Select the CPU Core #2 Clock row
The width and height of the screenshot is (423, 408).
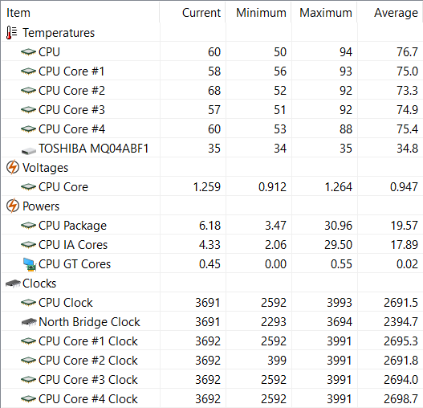tap(212, 361)
